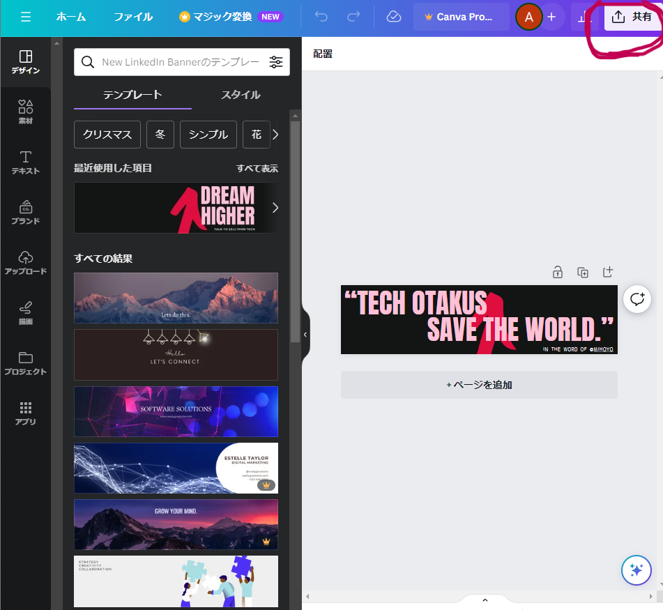This screenshot has height=610, width=663.
Task: Select the pink mountain 'Lets do this' template
Action: 176,298
